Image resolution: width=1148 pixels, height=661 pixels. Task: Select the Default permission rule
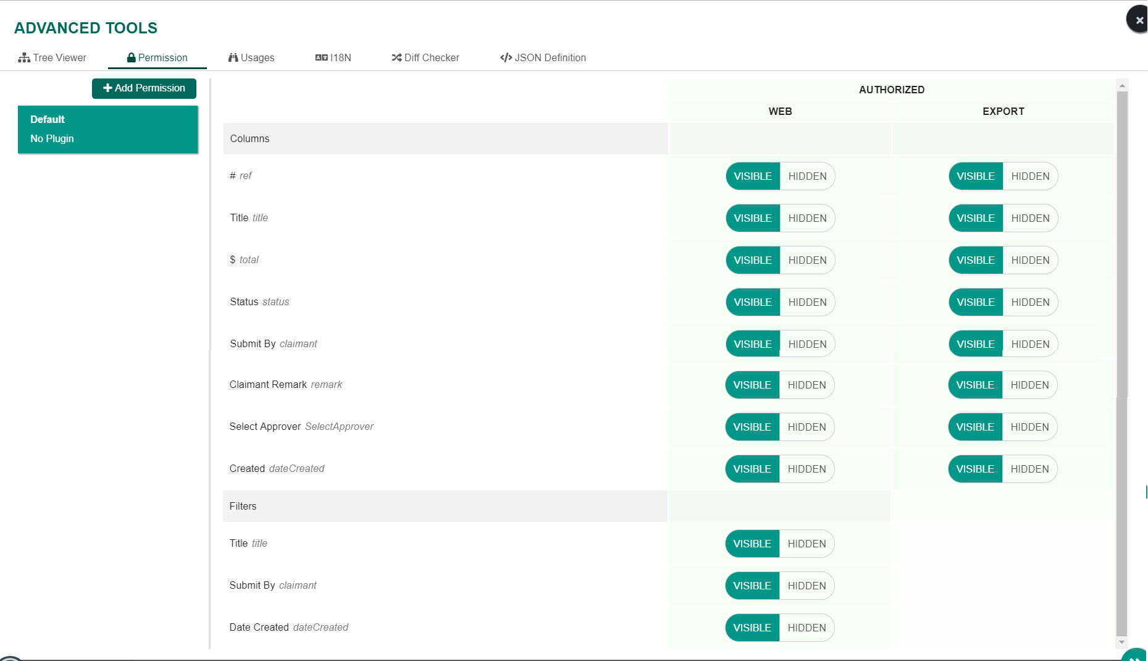(108, 129)
